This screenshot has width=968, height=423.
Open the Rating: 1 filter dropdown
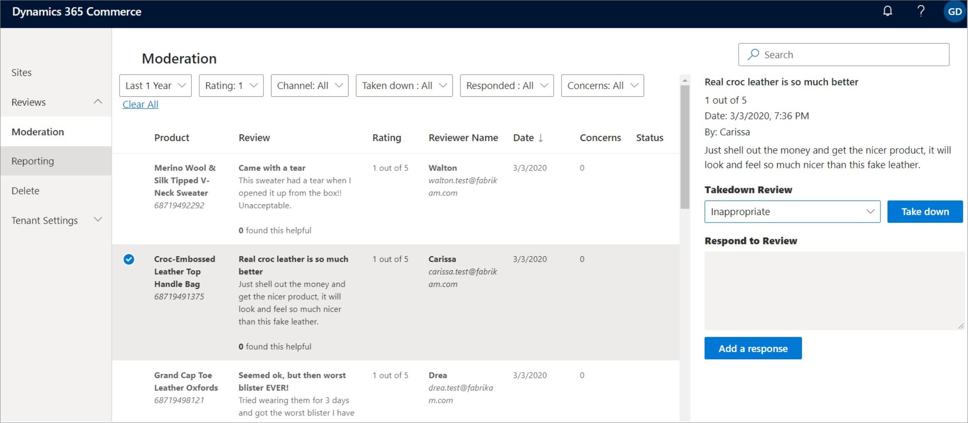coord(231,85)
